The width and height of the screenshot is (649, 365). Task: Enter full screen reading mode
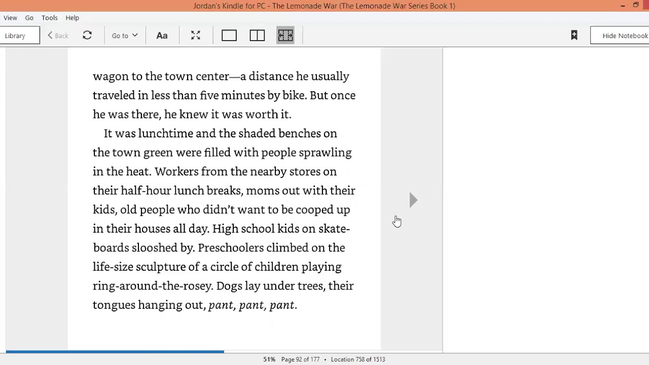coord(196,35)
